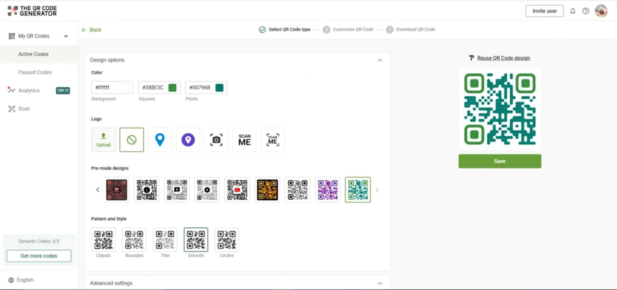Select the purple circle pin logo
This screenshot has height=290, width=617.
click(x=188, y=140)
